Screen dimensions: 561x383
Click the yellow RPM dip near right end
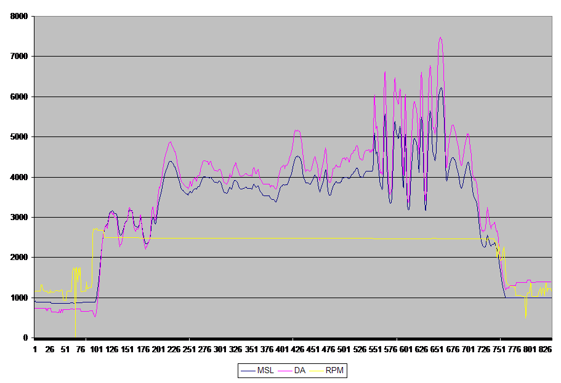(526, 315)
